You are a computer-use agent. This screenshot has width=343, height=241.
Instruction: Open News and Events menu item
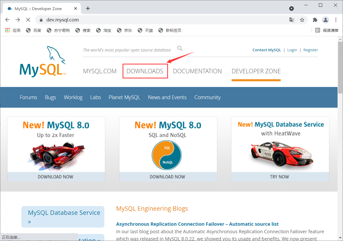(x=167, y=97)
